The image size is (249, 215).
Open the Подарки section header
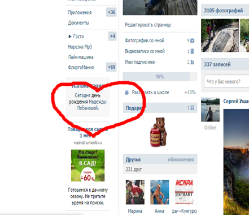click(x=160, y=108)
